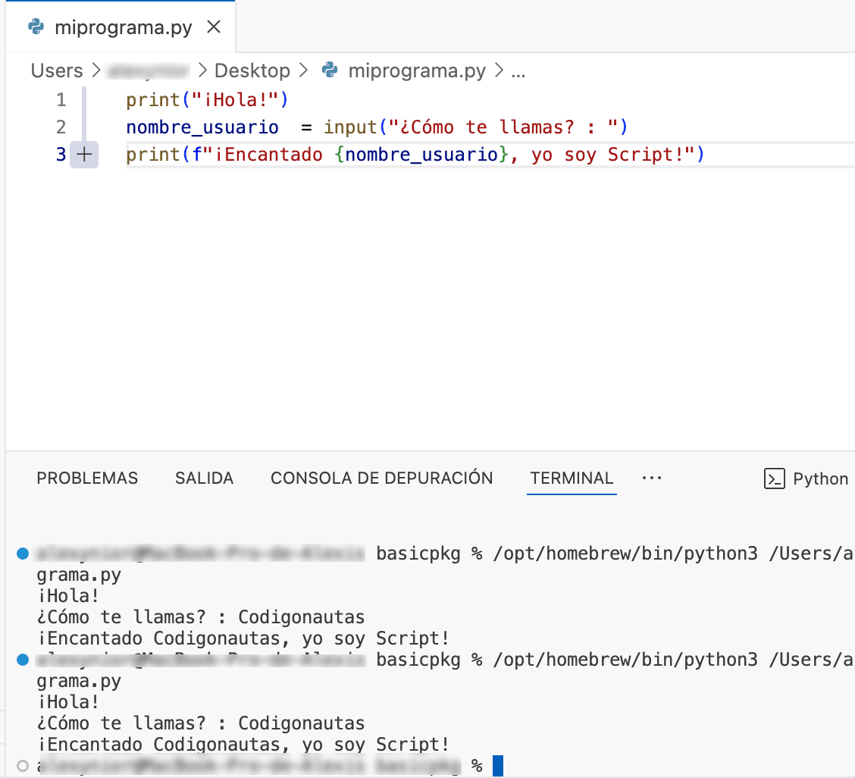
Task: Click the Python file icon in the breadcrumb bar
Action: tap(329, 70)
